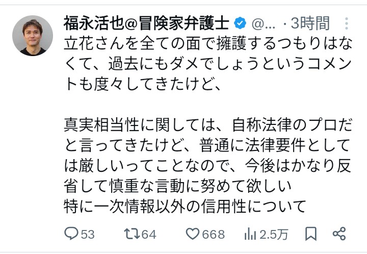This screenshot has width=367, height=254.
Task: Open the views analytics bar chart icon
Action: point(250,234)
